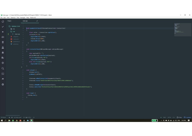Place cursor on paymentCallback function line
This screenshot has height=136, width=192.
(46, 28)
